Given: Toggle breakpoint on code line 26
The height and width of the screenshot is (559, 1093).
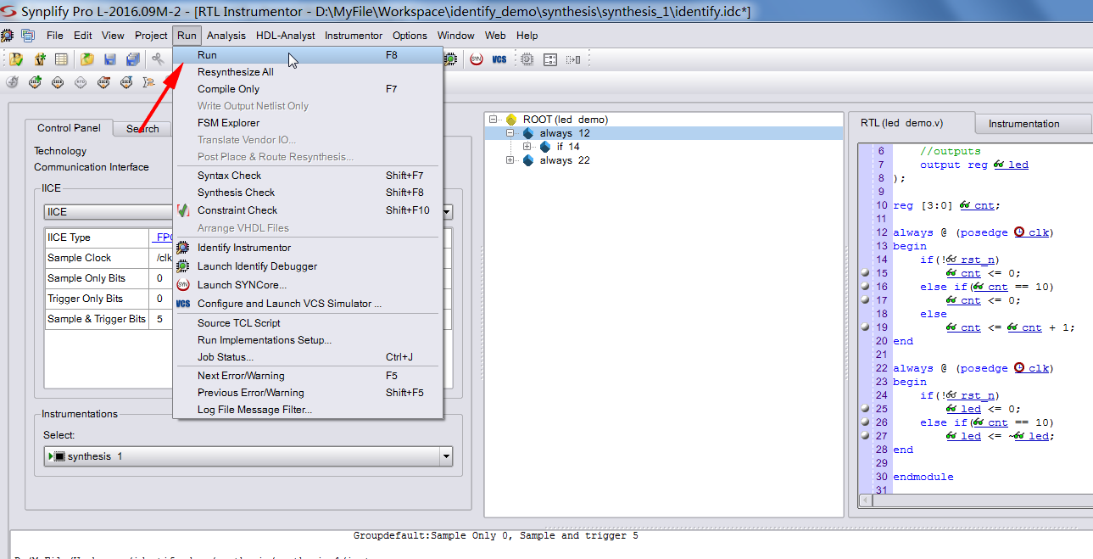Looking at the screenshot, I should click(x=865, y=422).
